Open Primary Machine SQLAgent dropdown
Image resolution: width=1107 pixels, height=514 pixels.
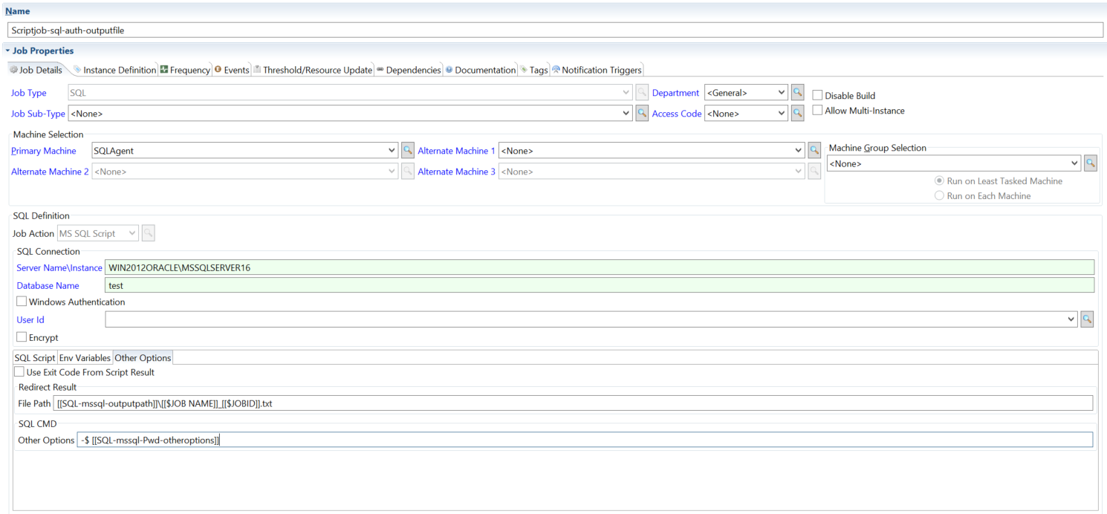(392, 151)
